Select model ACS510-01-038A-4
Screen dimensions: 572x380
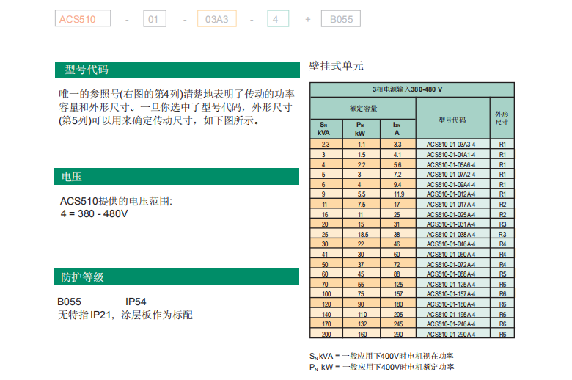point(451,234)
